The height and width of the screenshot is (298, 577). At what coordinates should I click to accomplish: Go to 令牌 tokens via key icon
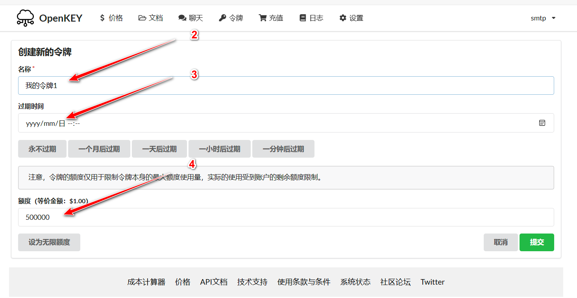click(222, 18)
